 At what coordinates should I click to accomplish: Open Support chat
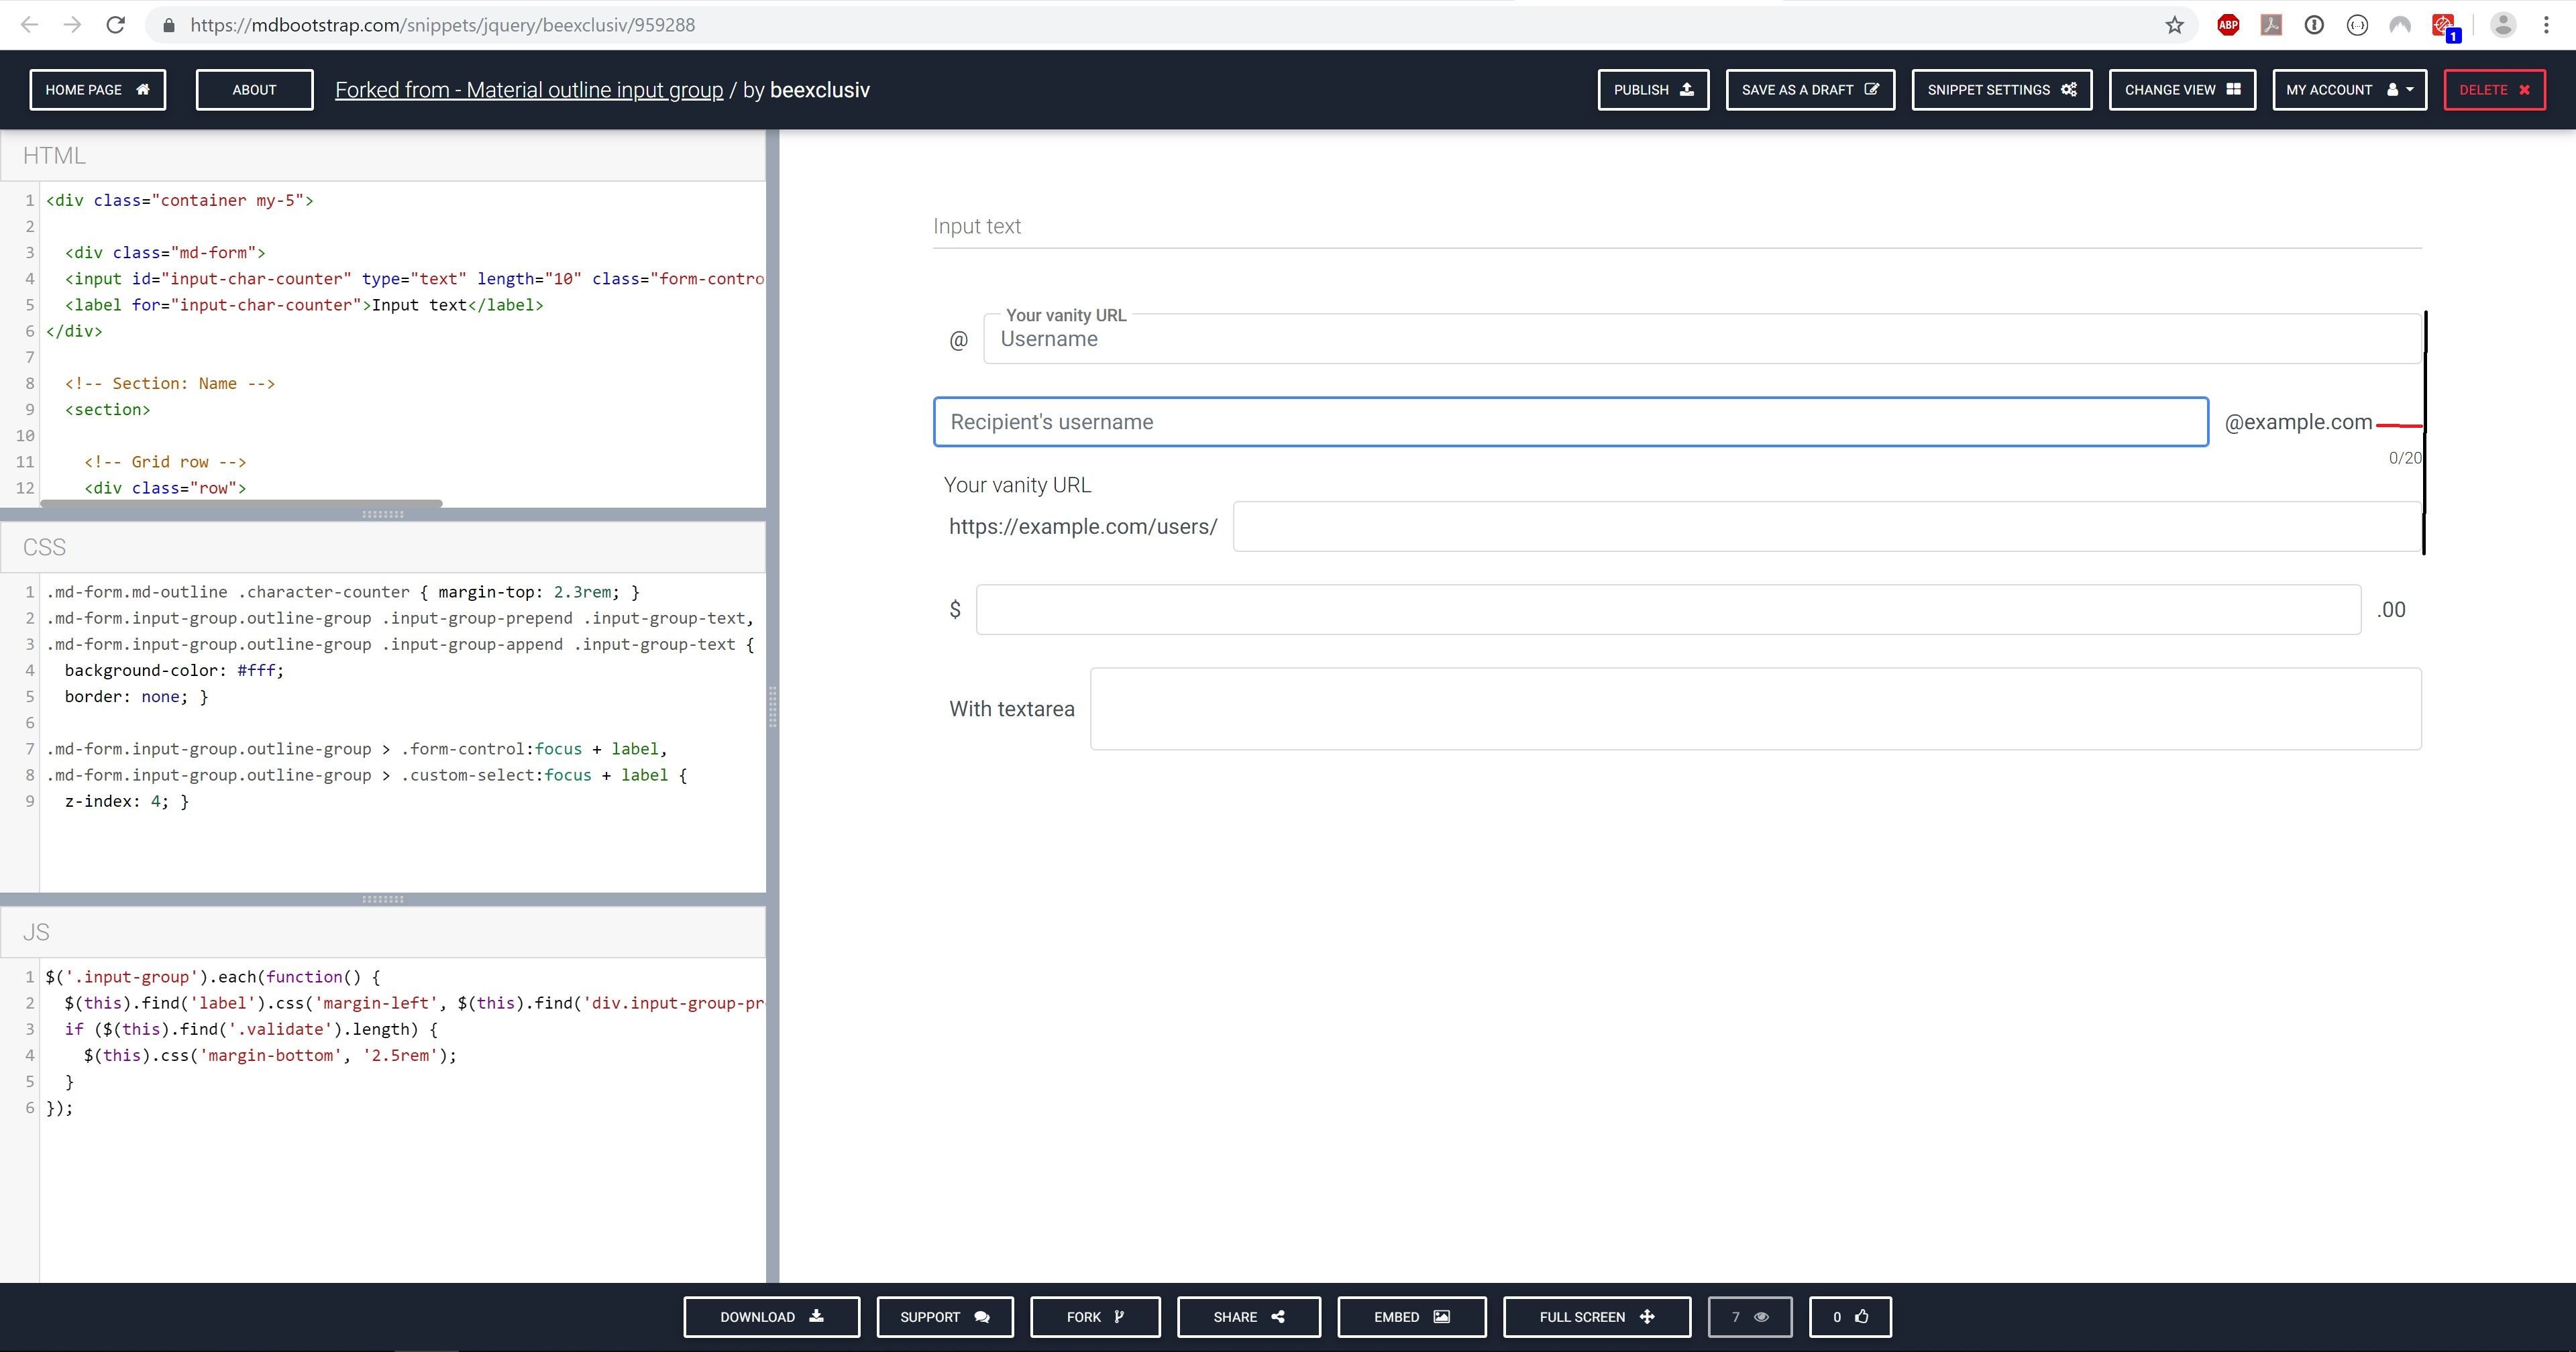click(x=945, y=1317)
